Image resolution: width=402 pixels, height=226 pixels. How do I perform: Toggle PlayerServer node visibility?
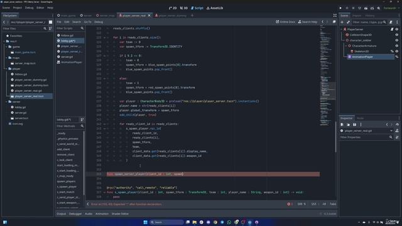tap(396, 30)
